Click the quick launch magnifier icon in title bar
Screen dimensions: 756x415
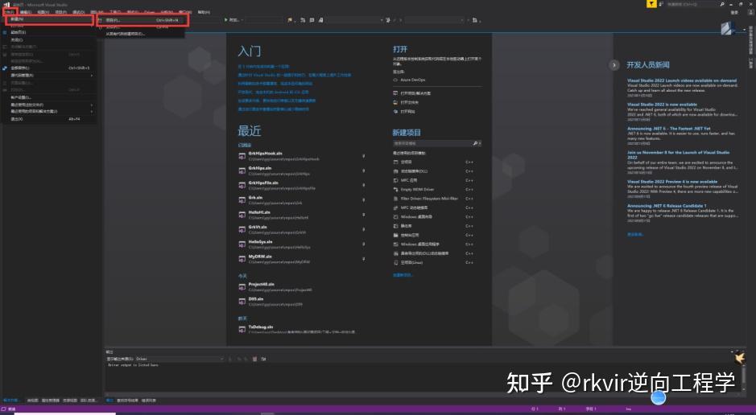tap(722, 4)
